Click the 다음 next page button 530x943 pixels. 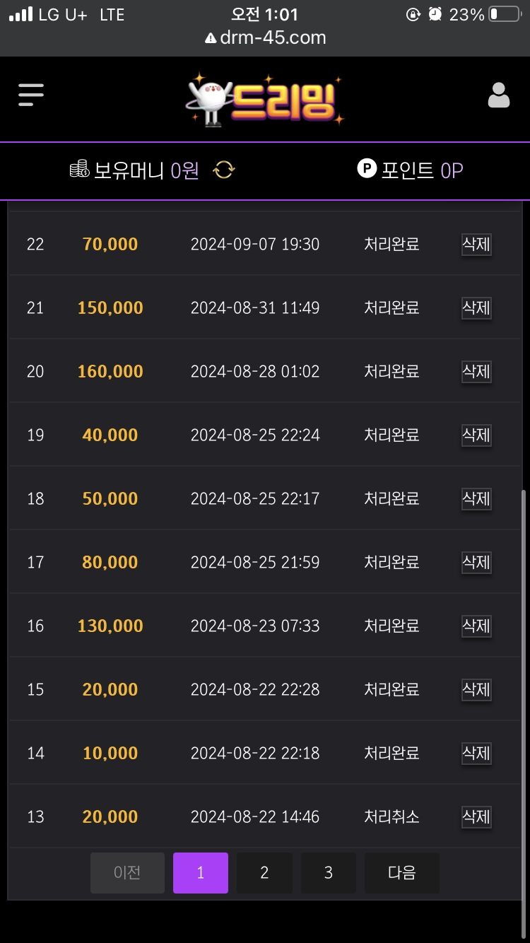402,873
